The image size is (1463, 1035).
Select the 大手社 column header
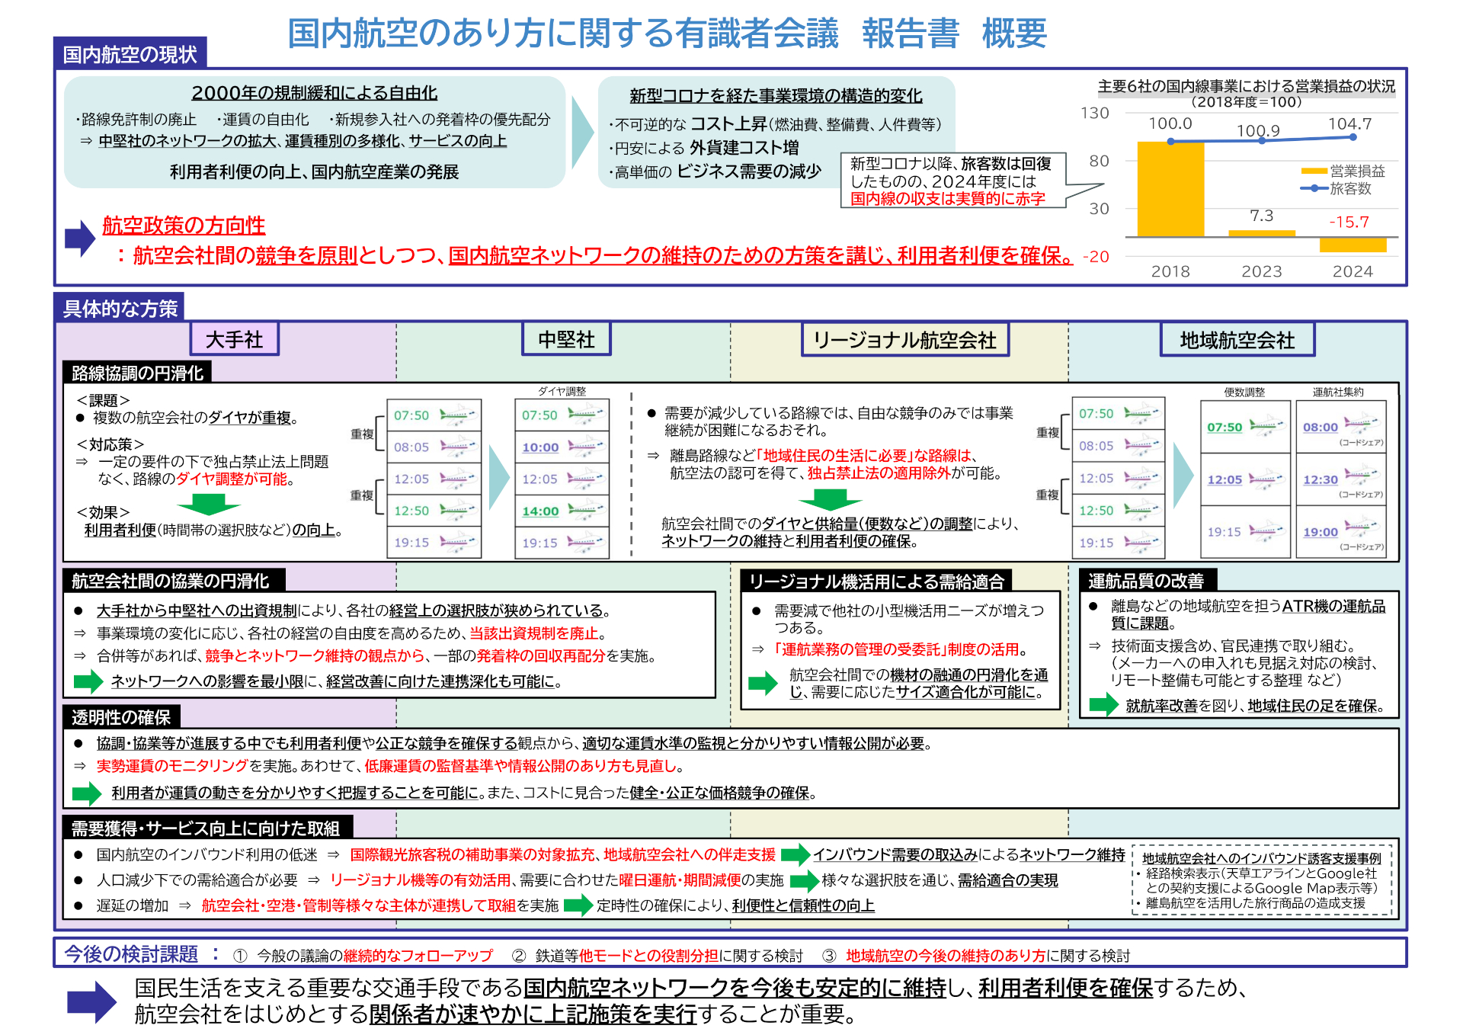pos(235,339)
